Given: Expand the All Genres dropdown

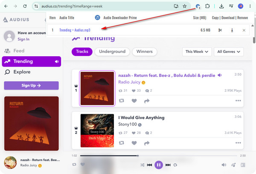Looking at the screenshot, I should click(x=229, y=52).
